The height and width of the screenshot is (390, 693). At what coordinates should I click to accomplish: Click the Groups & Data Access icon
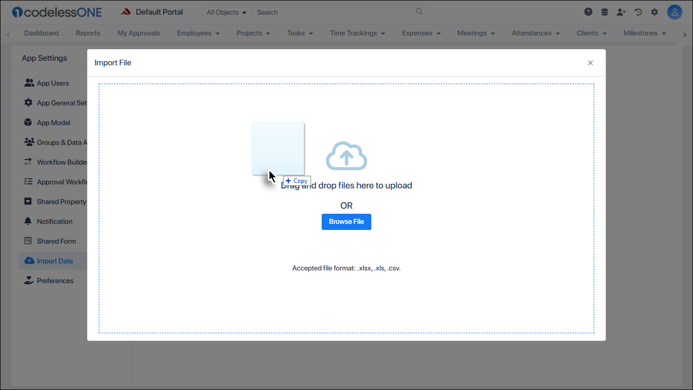coord(29,142)
